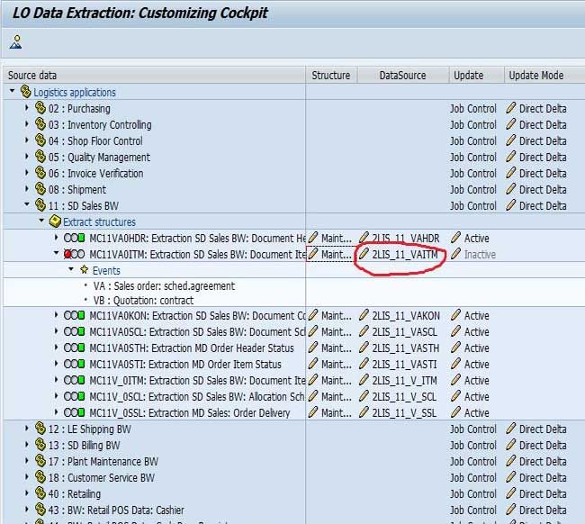This screenshot has height=524, width=585.
Task: Expand the 02 : Purchasing node
Action: pyautogui.click(x=26, y=108)
